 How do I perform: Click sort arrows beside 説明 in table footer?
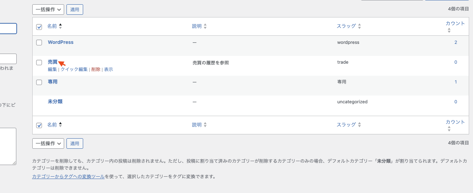[205, 125]
